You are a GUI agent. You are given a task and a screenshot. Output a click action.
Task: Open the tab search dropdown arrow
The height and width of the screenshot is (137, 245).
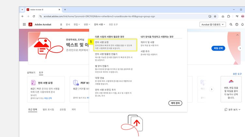pos(22,10)
